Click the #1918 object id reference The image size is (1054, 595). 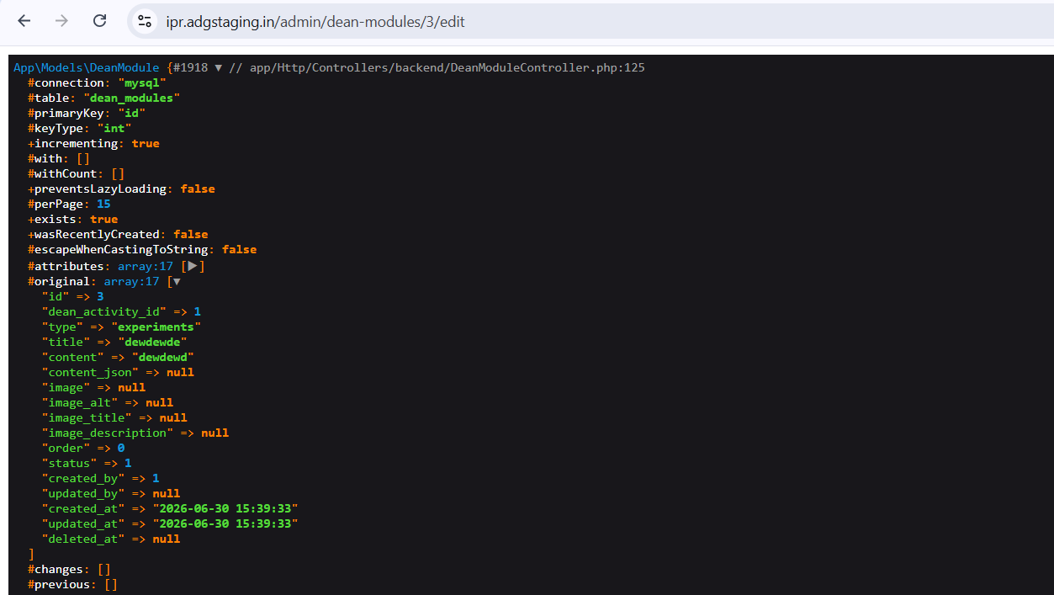pos(191,67)
